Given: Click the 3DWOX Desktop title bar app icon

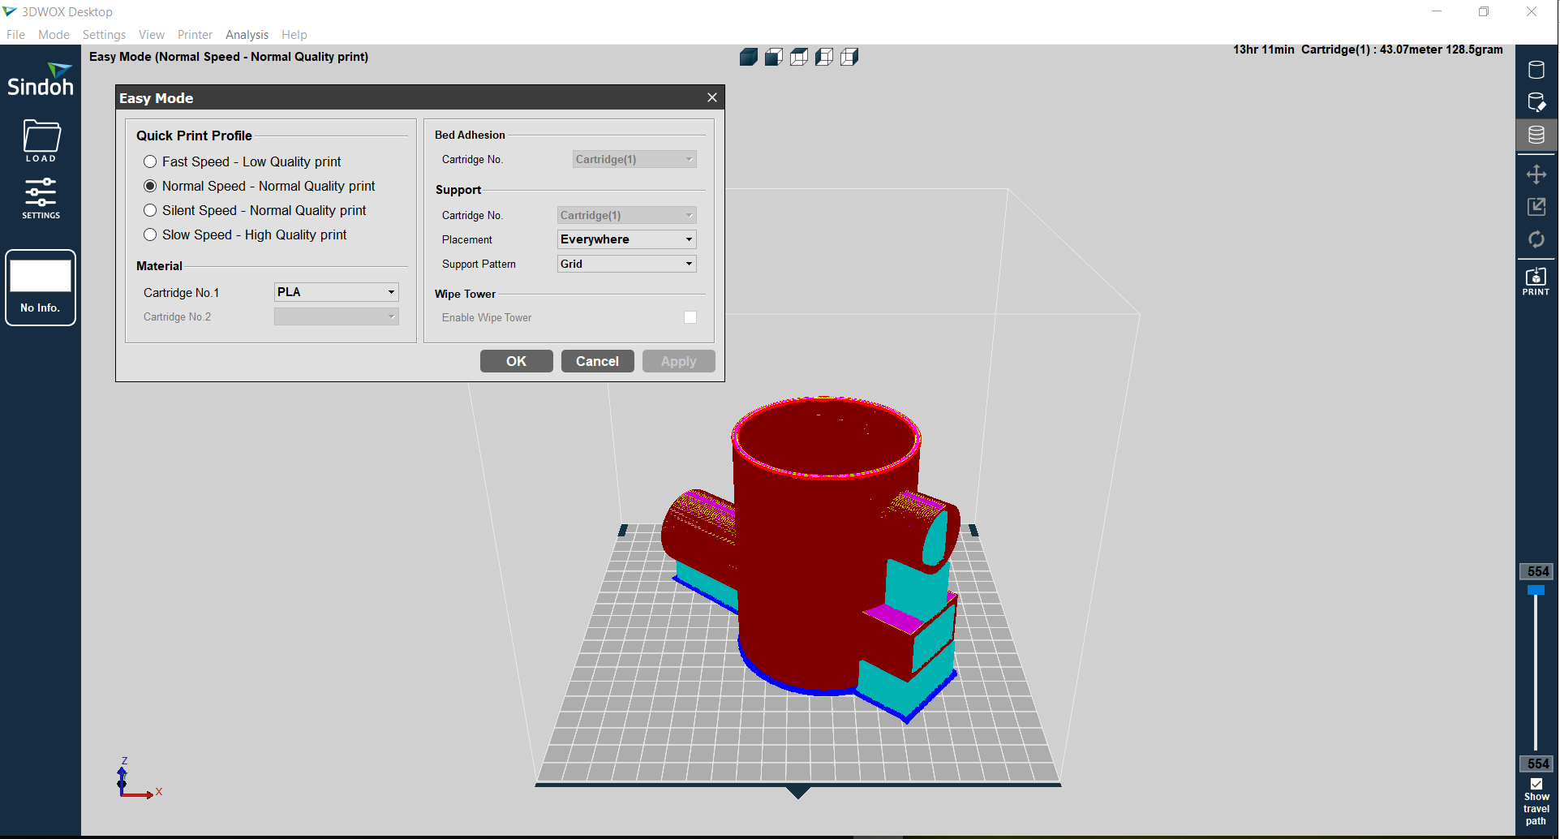Looking at the screenshot, I should pos(10,11).
